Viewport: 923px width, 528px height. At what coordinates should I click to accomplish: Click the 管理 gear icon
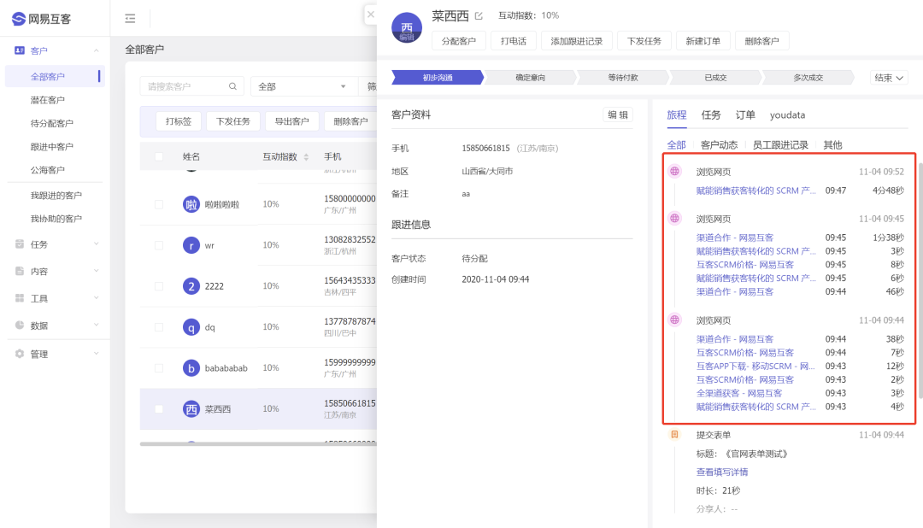click(20, 353)
